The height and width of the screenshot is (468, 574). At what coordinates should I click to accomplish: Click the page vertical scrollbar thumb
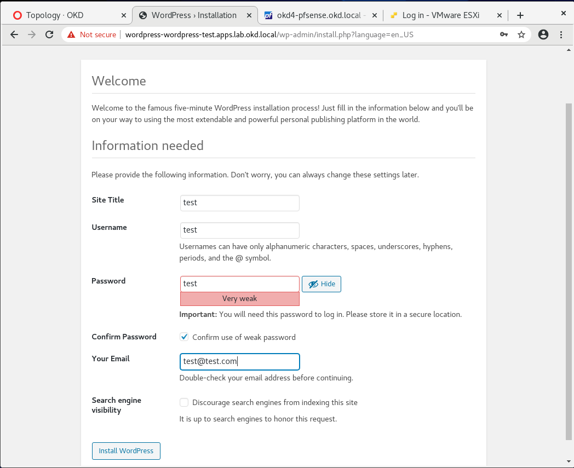[x=569, y=271]
